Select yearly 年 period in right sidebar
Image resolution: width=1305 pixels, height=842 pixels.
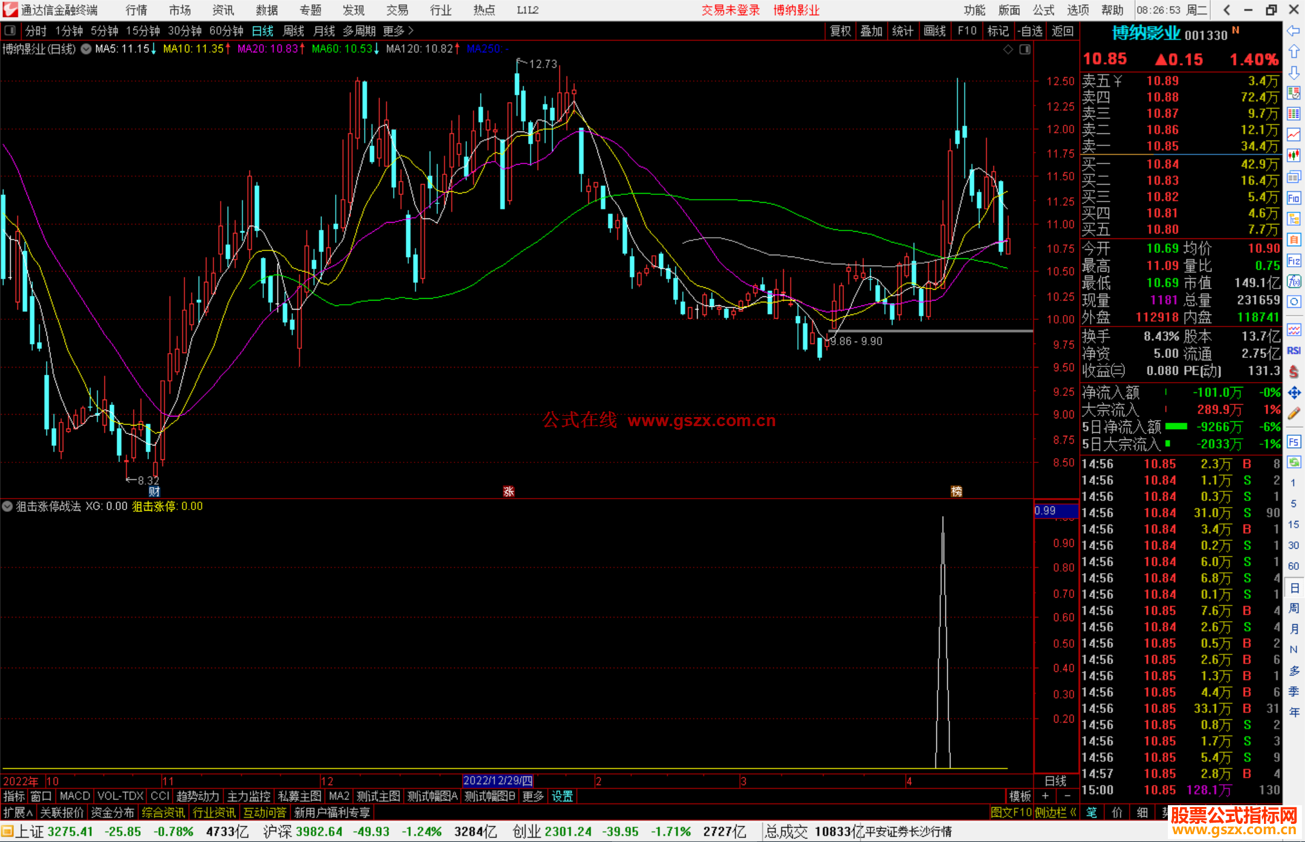pyautogui.click(x=1294, y=713)
